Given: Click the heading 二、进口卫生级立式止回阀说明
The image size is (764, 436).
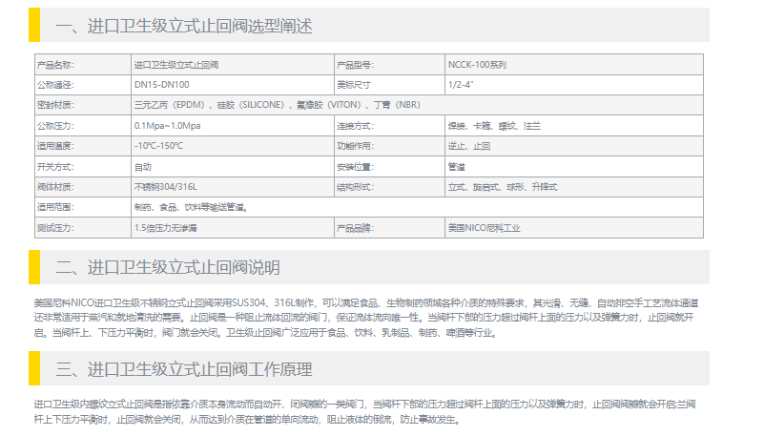Looking at the screenshot, I should tap(168, 267).
